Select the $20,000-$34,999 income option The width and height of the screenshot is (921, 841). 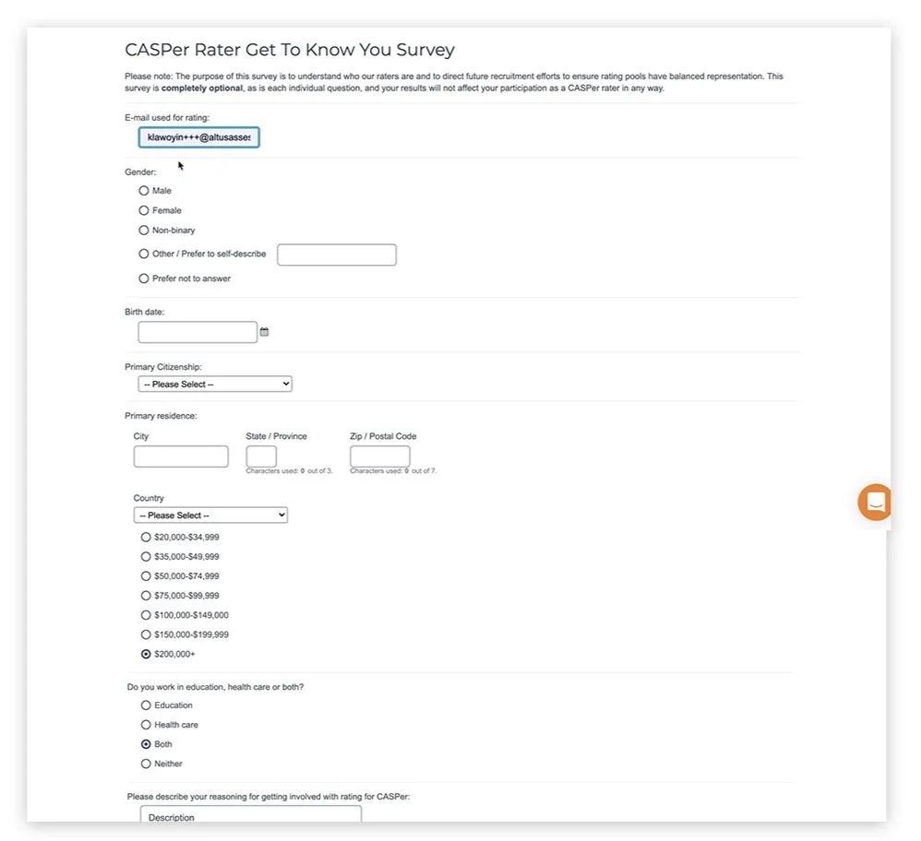click(x=146, y=537)
